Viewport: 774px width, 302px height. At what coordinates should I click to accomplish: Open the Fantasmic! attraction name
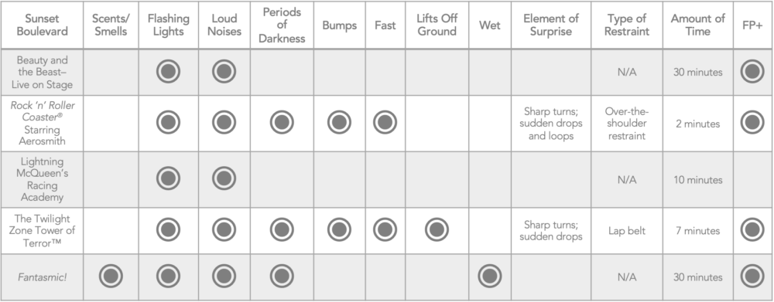click(42, 277)
